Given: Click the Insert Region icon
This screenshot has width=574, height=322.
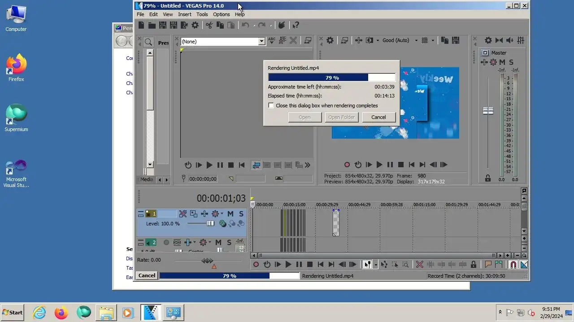Looking at the screenshot, I should 499,264.
